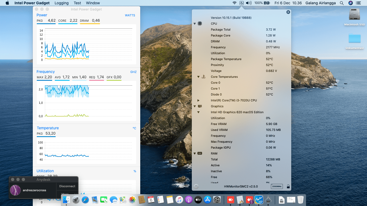Screen dimensions: 367x206
Task: Open Safari in the Dock
Action: coord(85,200)
